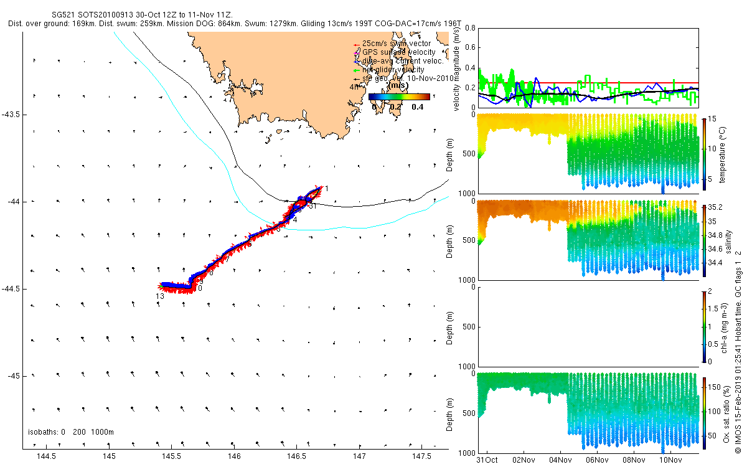Click the 'velocity magnitude (m/s)' axis label

pos(457,68)
